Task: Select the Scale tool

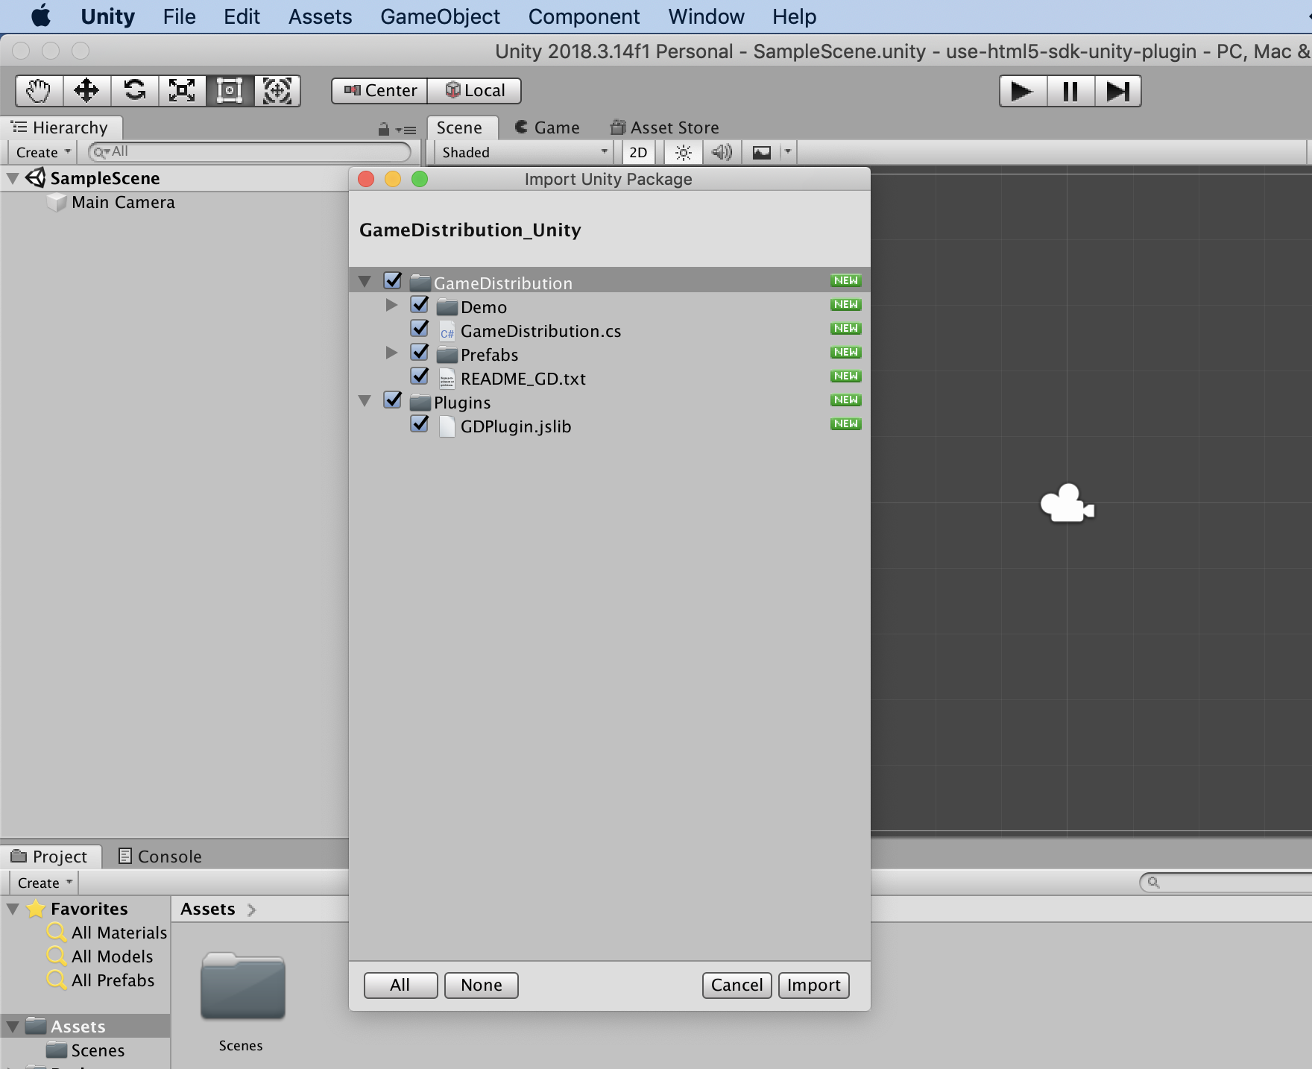Action: [182, 91]
